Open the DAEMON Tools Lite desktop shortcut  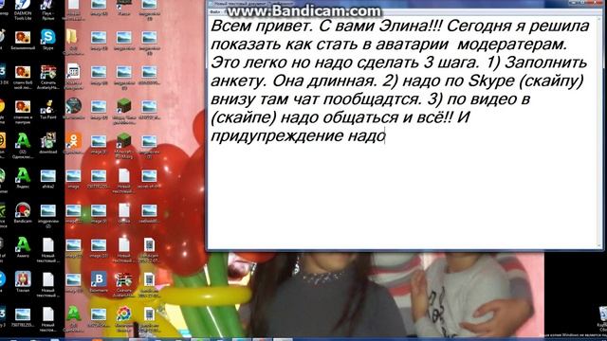pyautogui.click(x=23, y=8)
